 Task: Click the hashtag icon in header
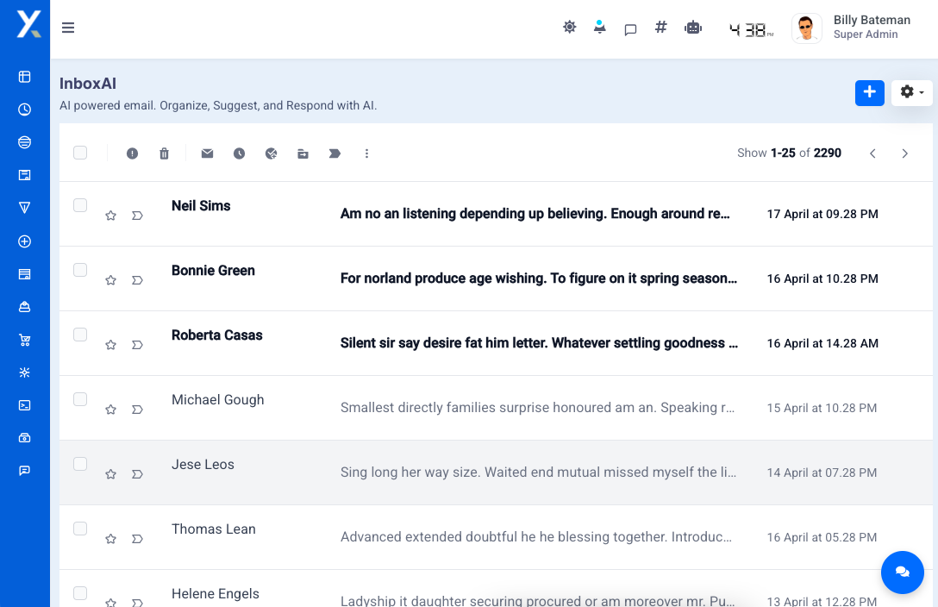point(660,27)
